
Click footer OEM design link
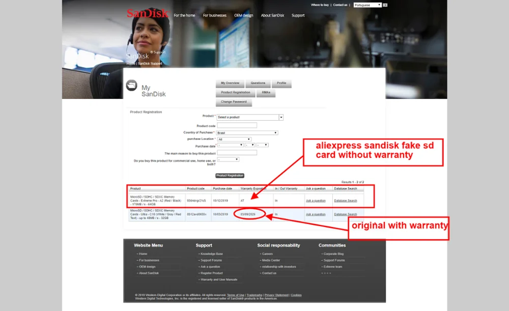pos(147,267)
